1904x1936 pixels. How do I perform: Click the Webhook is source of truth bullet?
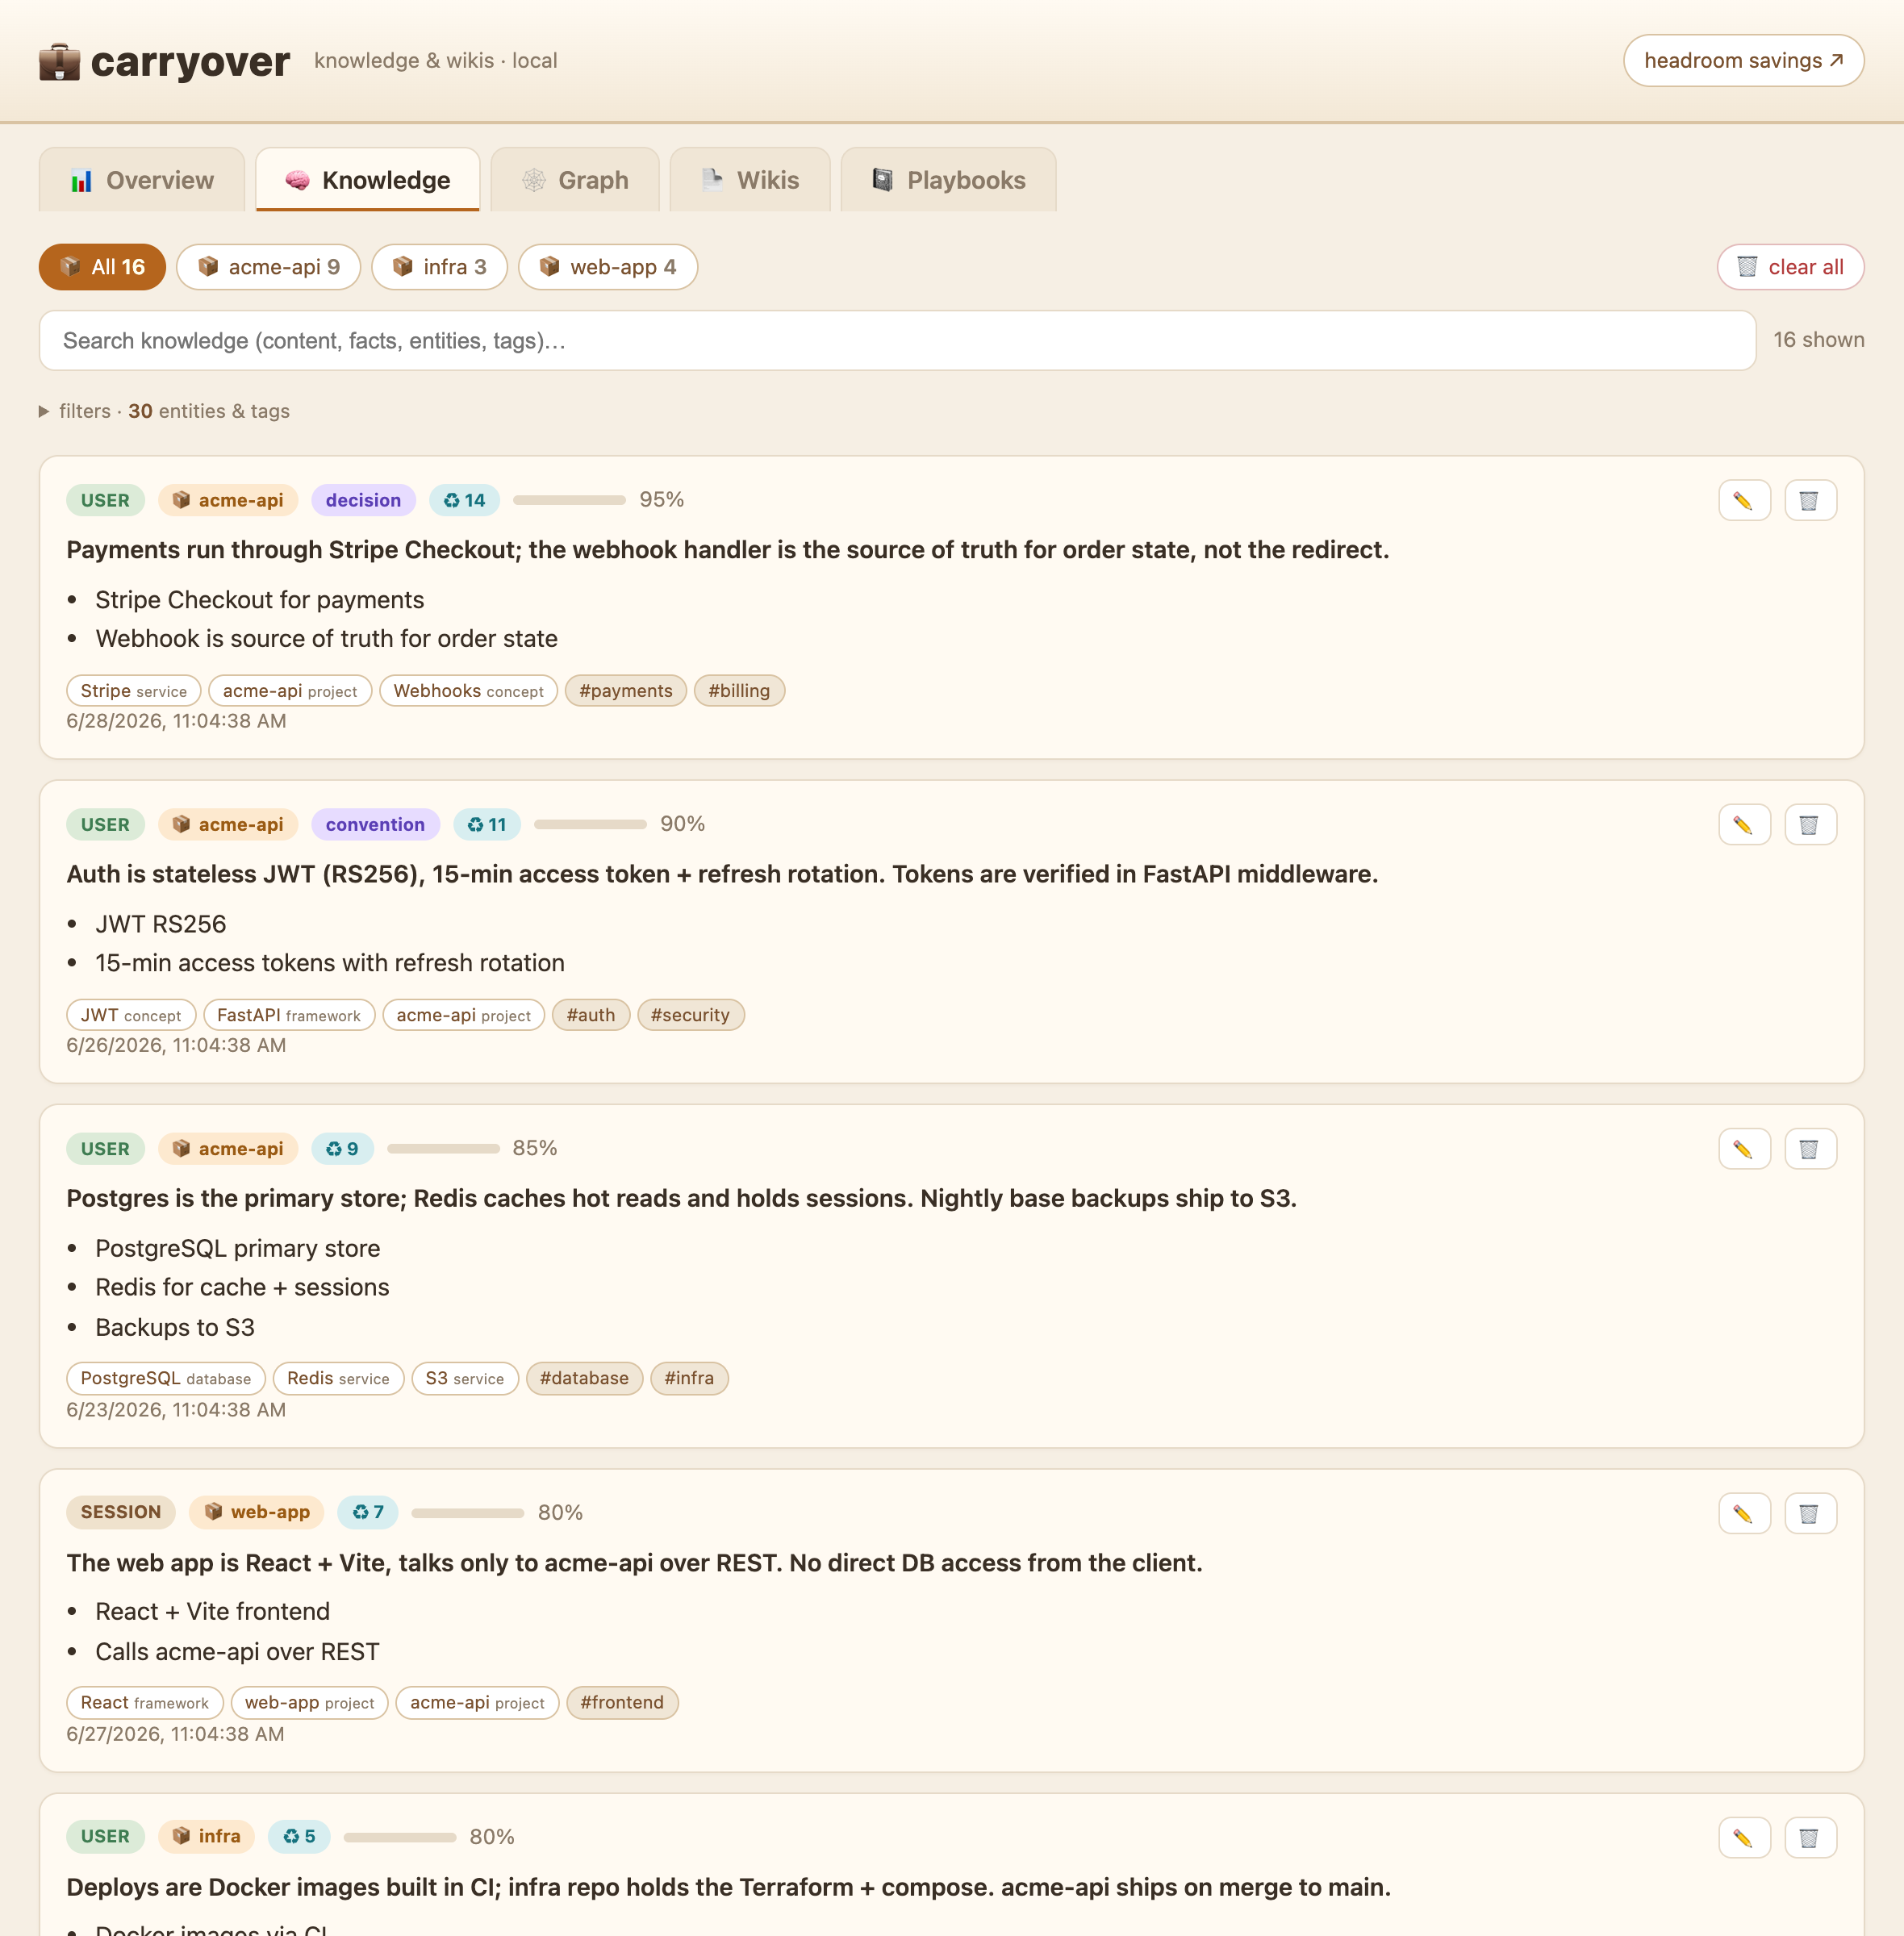pyautogui.click(x=326, y=639)
